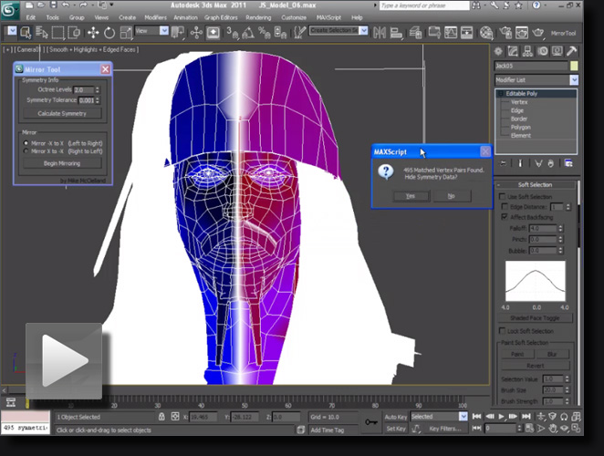Image resolution: width=604 pixels, height=456 pixels.
Task: Choose Rectangular Selection Region tool
Action: tap(57, 33)
